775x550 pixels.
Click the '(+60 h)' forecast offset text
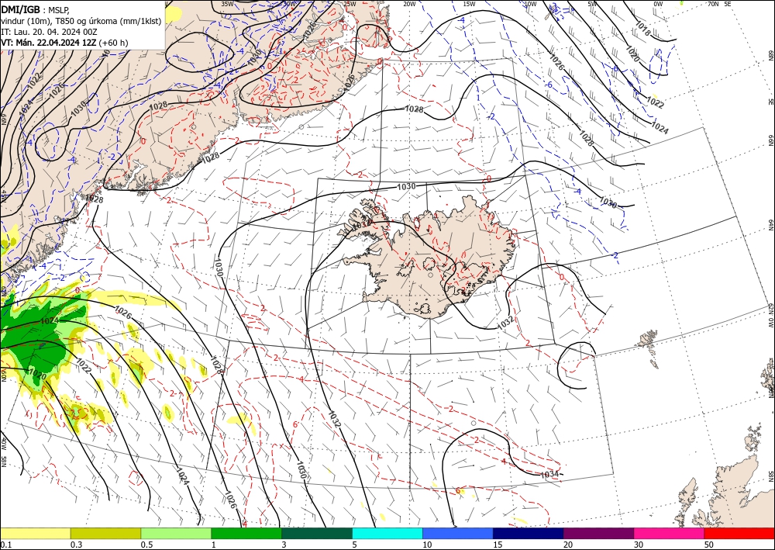[114, 43]
